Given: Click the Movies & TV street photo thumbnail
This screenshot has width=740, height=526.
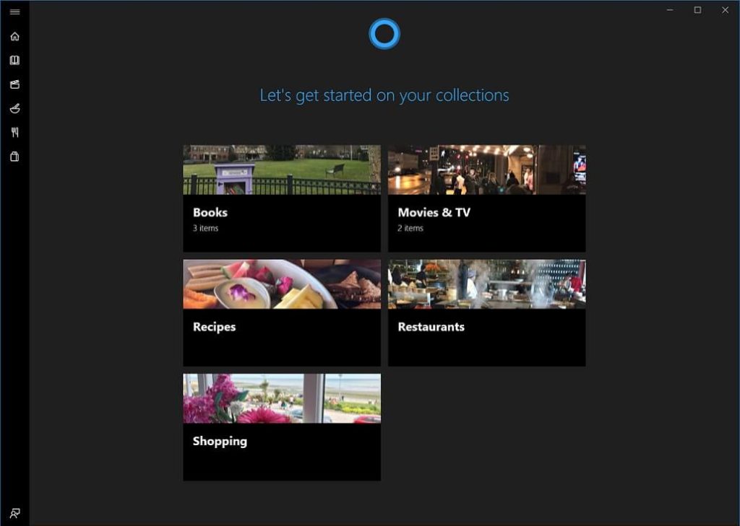Looking at the screenshot, I should 486,169.
